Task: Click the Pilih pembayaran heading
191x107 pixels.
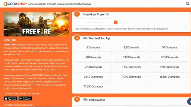Action: tap(94, 100)
